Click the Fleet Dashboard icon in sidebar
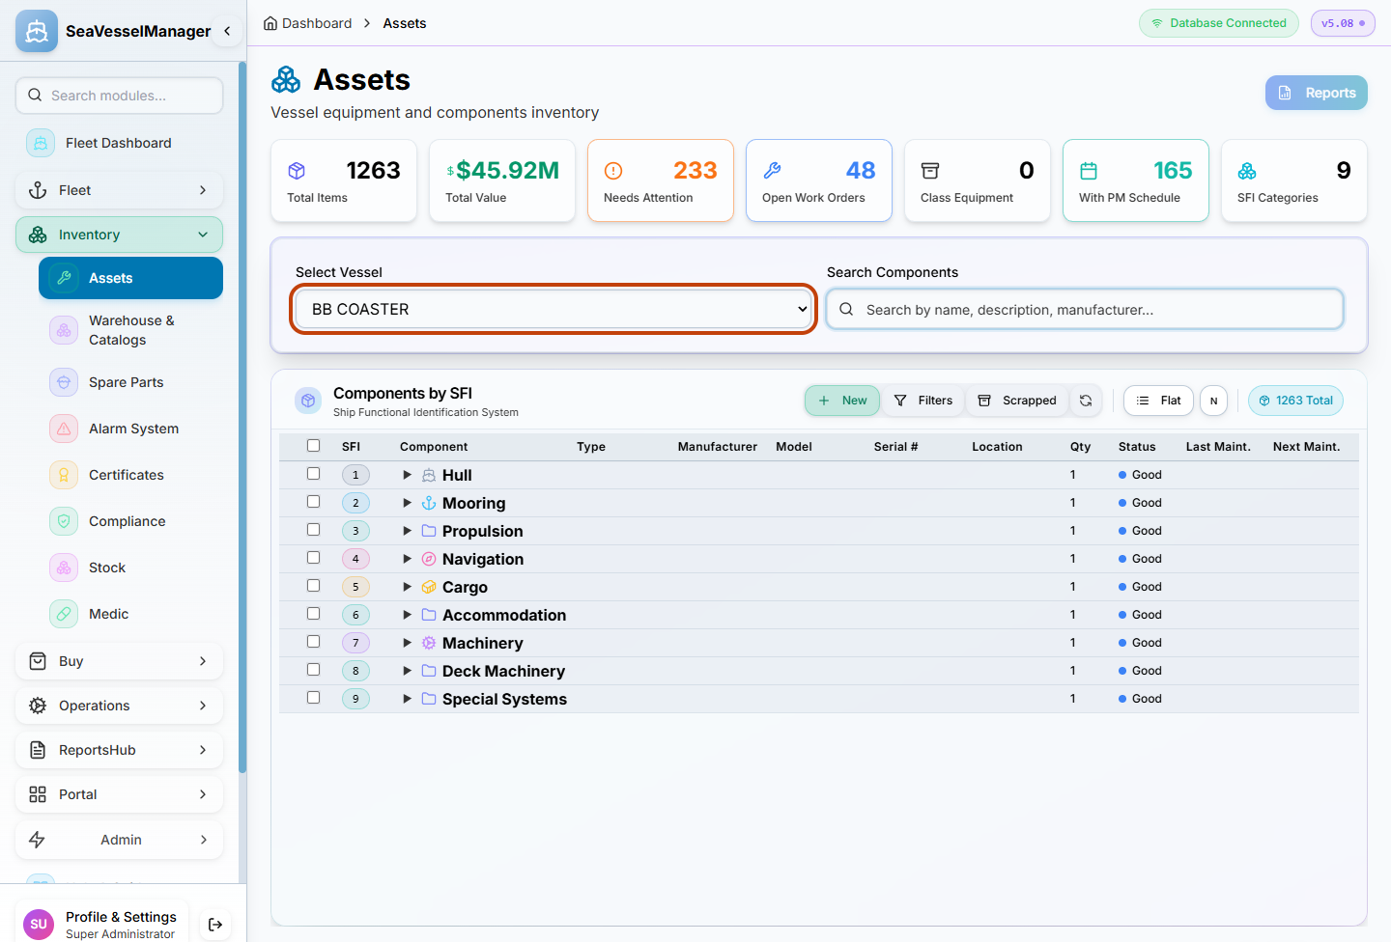Viewport: 1391px width, 942px height. [x=41, y=143]
